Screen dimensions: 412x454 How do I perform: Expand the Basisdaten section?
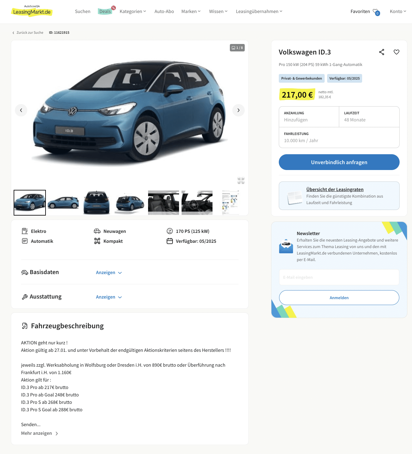[x=109, y=273]
